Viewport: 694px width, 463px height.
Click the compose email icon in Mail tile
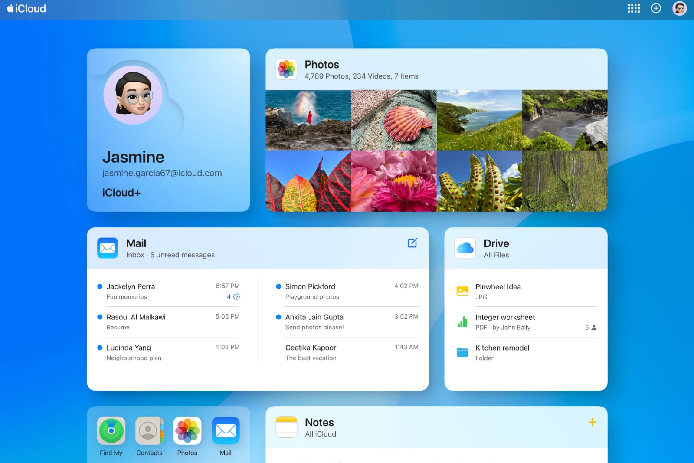[x=412, y=243]
